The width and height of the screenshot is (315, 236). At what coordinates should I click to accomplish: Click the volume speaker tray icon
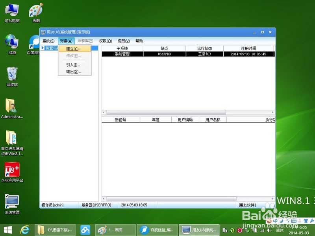coord(269,230)
